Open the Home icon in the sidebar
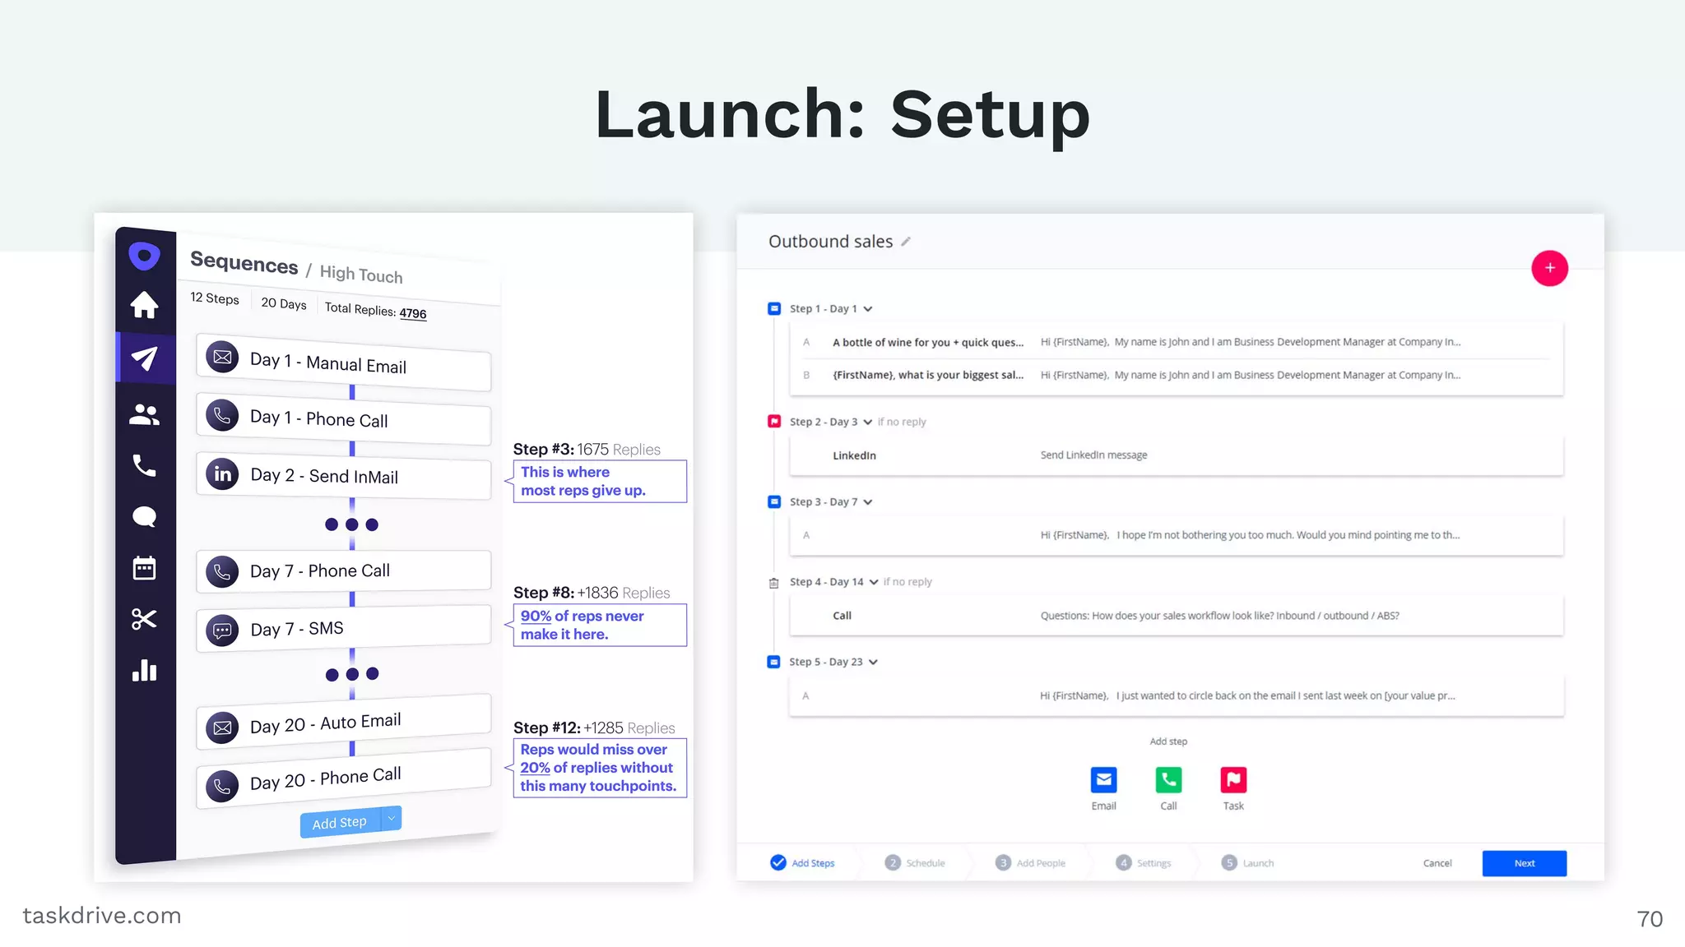1685x947 pixels. [144, 305]
